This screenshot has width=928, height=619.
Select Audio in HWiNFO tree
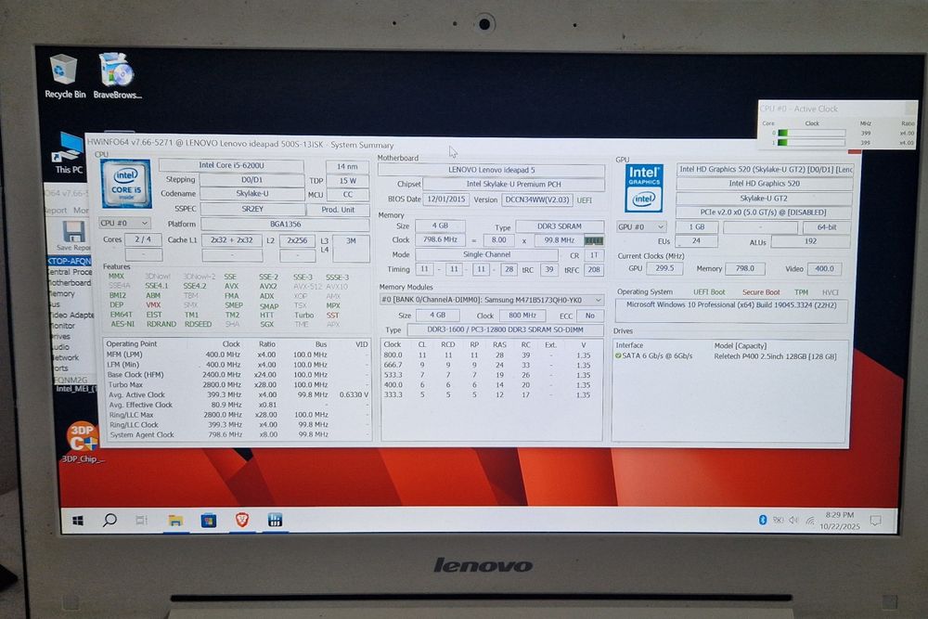coord(60,347)
